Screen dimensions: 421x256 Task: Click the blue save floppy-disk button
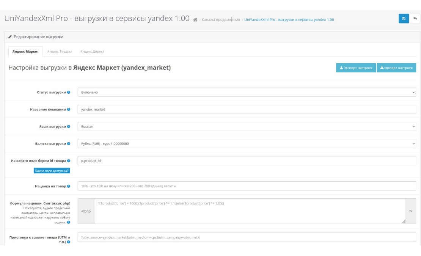(x=404, y=19)
